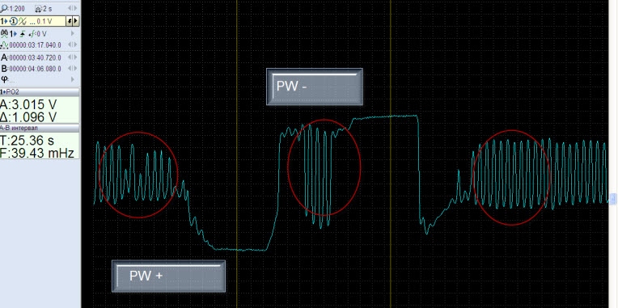618x308 pixels.
Task: Click the phase φ symbol
Action: (x=4, y=78)
